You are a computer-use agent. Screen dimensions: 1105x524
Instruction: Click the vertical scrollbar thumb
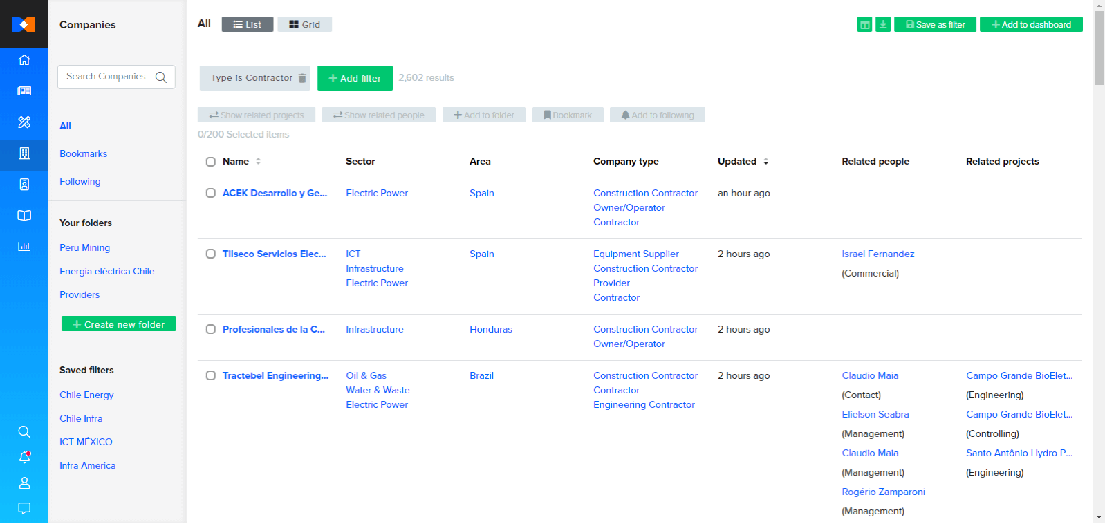click(1099, 47)
